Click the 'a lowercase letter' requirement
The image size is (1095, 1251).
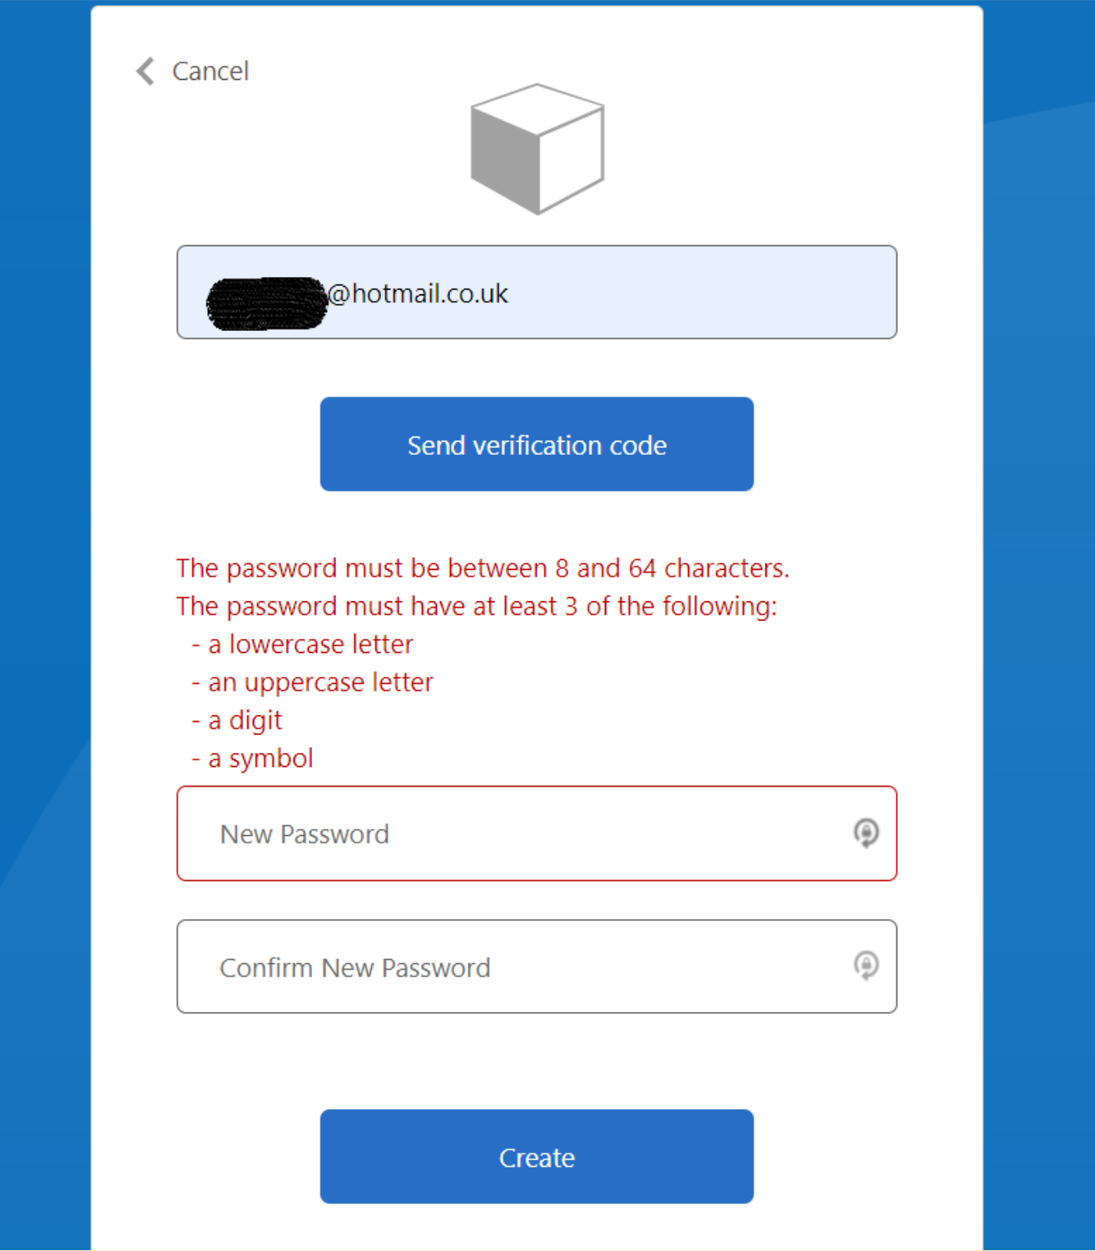tap(310, 645)
